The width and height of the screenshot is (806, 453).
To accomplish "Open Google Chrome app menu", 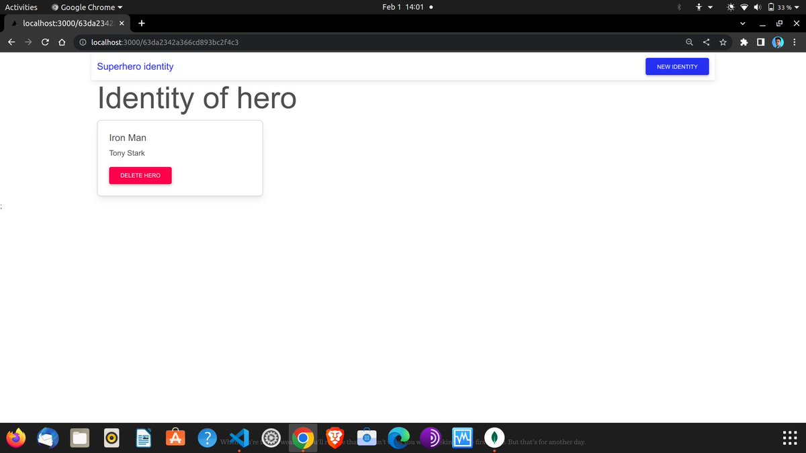I will click(x=87, y=7).
